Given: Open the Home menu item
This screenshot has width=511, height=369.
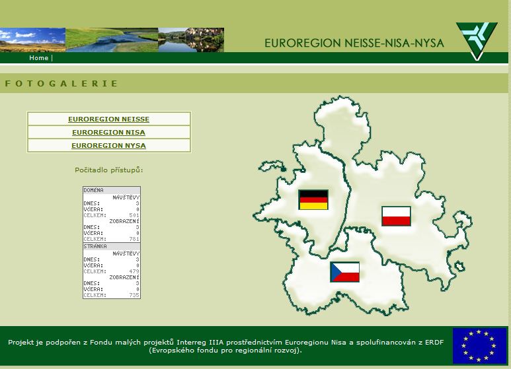Looking at the screenshot, I should (x=39, y=58).
